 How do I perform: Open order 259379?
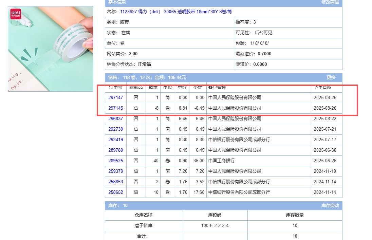116,171
